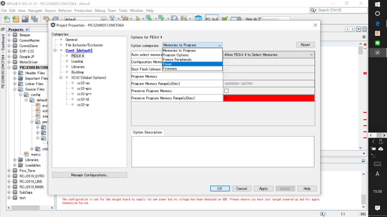Screen dimensions: 387x217
Task: Collapse the Conf: [default] tree node
Action: coord(55,50)
